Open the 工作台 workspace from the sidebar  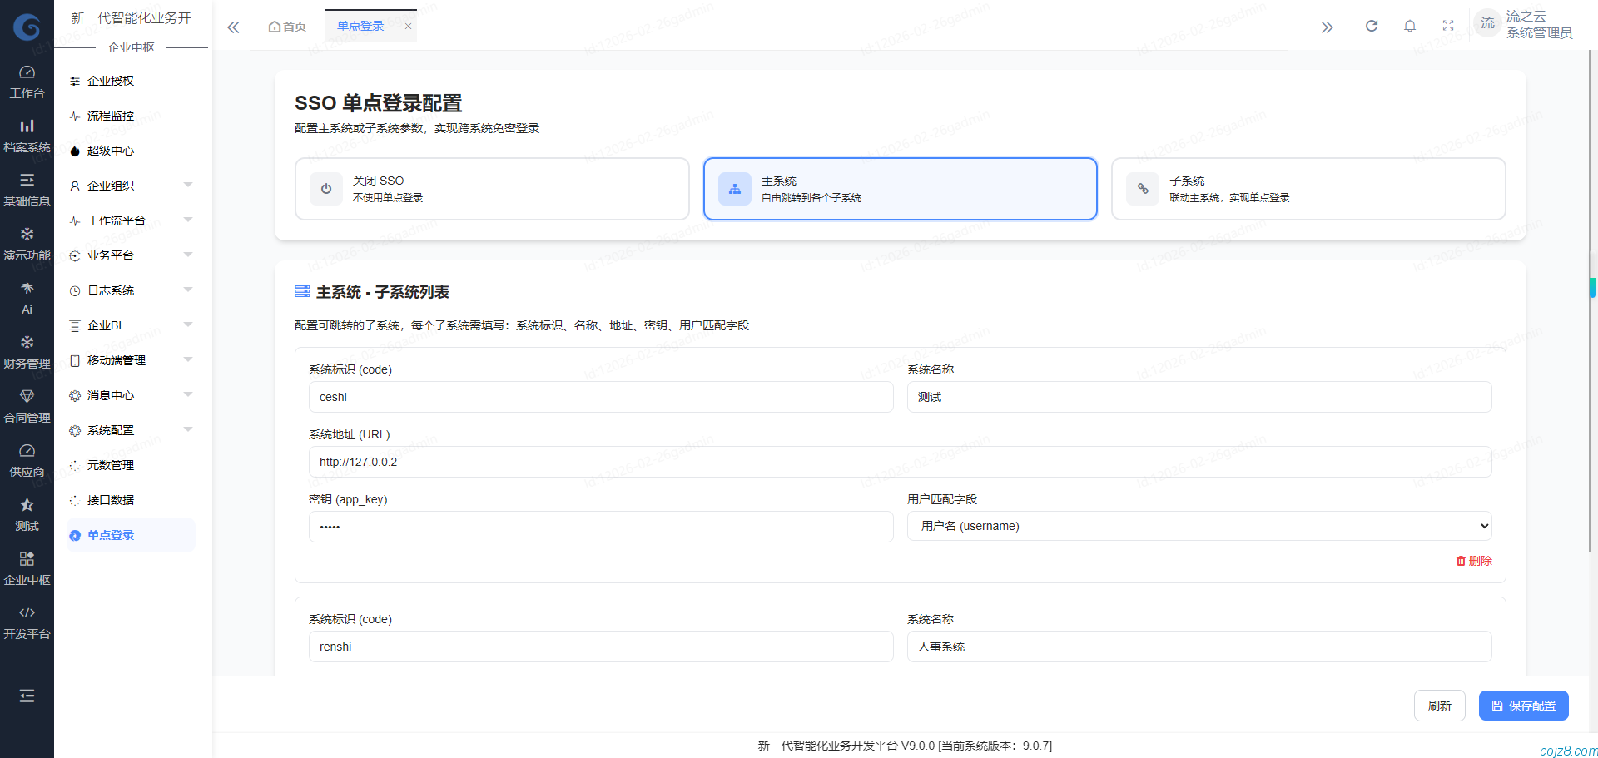click(27, 81)
